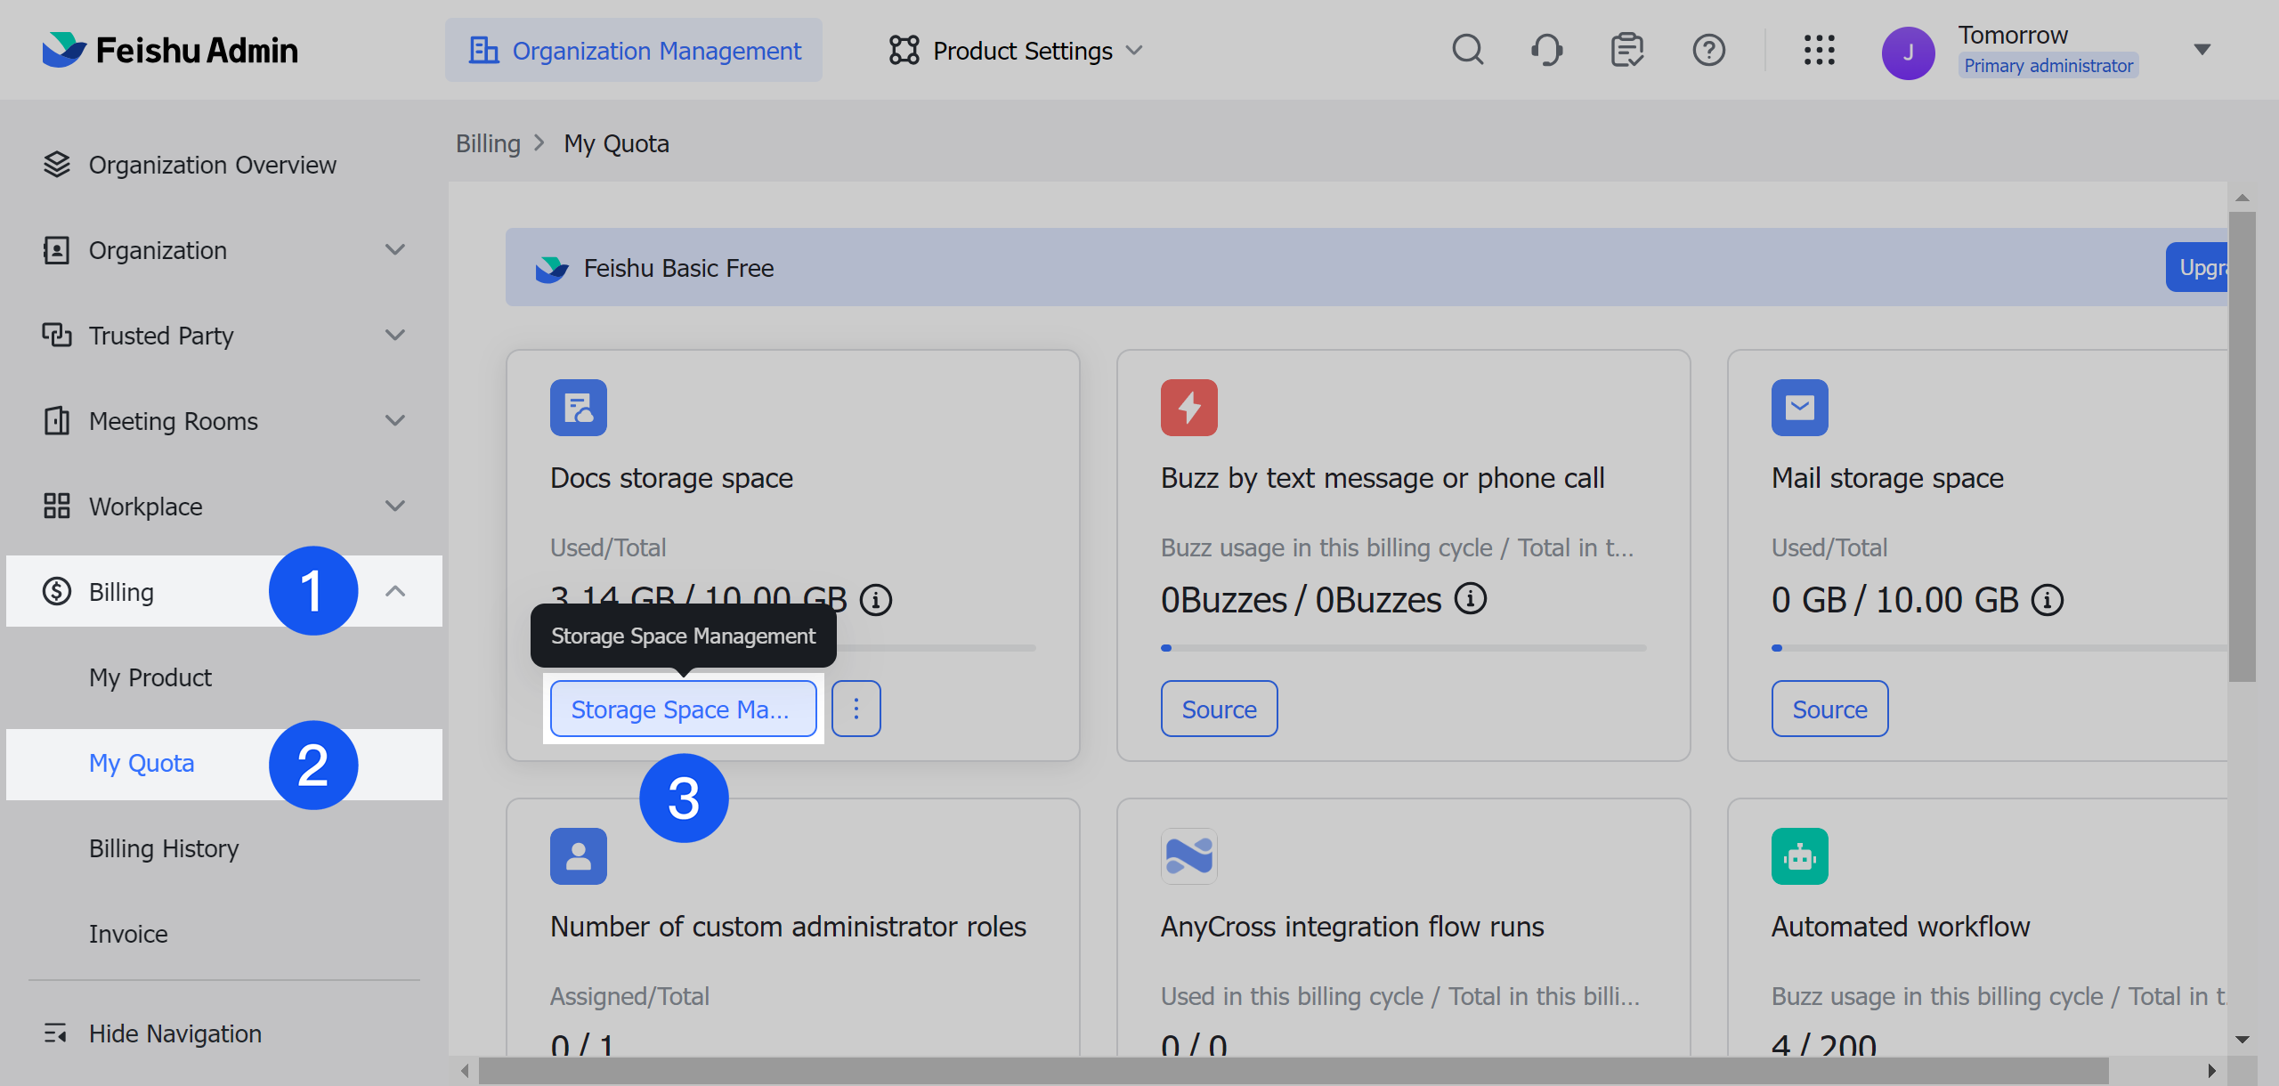
Task: Click Source under Buzz card
Action: point(1219,709)
